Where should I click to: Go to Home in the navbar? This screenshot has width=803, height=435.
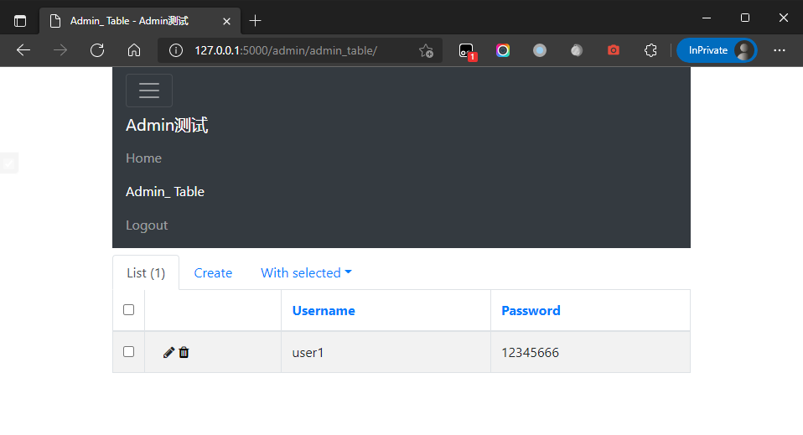[x=143, y=158]
